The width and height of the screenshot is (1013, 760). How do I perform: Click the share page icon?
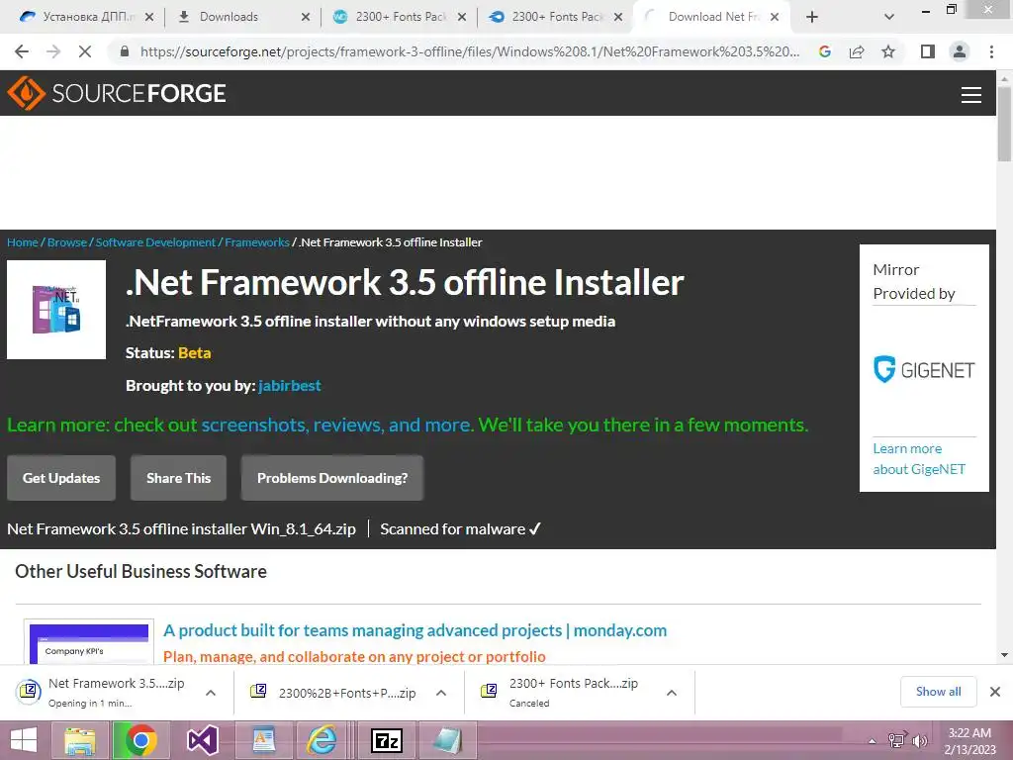tap(857, 51)
